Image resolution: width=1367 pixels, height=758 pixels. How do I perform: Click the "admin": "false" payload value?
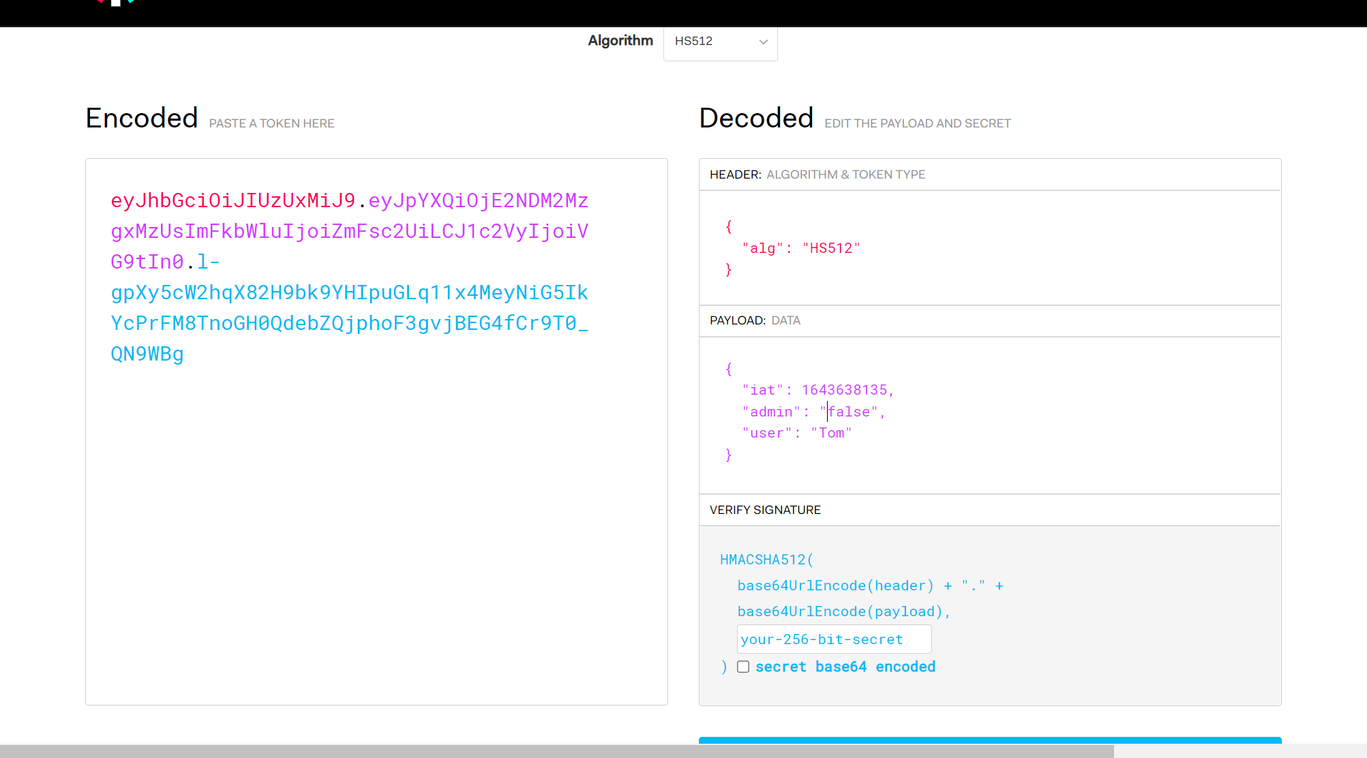pos(850,412)
